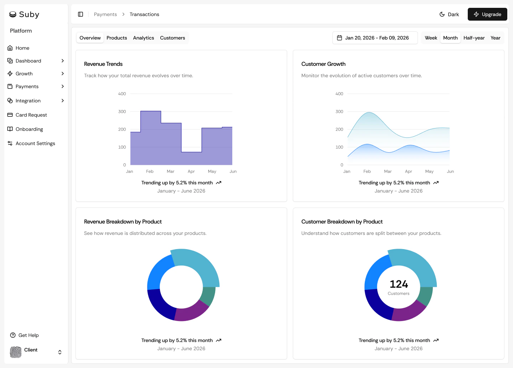Select the Payments icon in the sidebar
The width and height of the screenshot is (513, 368).
click(x=10, y=86)
